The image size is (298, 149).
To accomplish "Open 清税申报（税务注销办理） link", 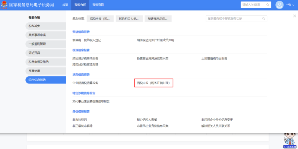I will tap(154, 83).
